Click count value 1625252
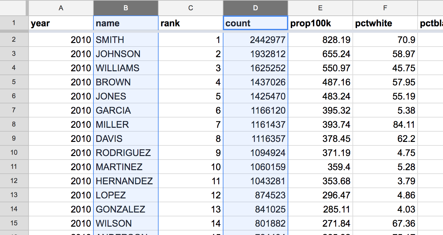 256,68
